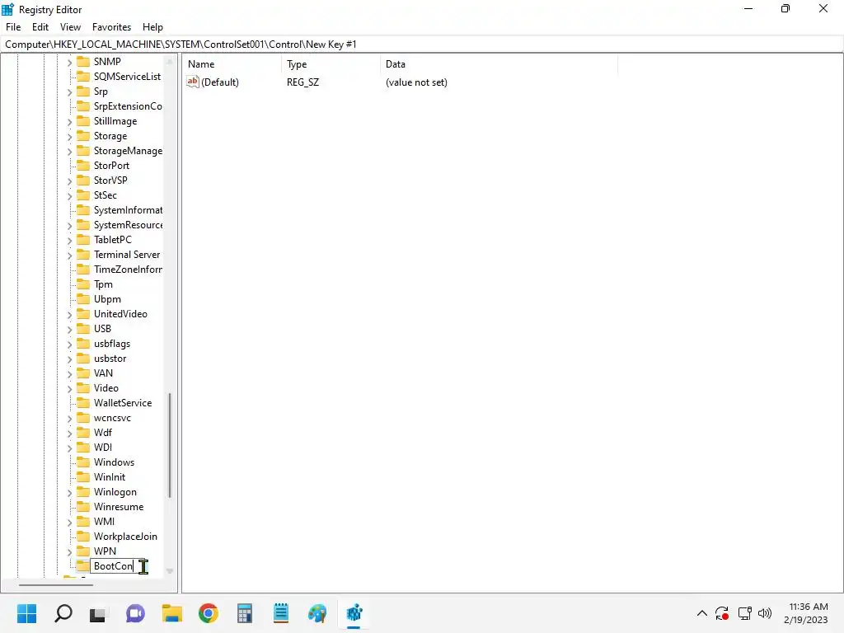Select the WinInit key

tap(110, 477)
